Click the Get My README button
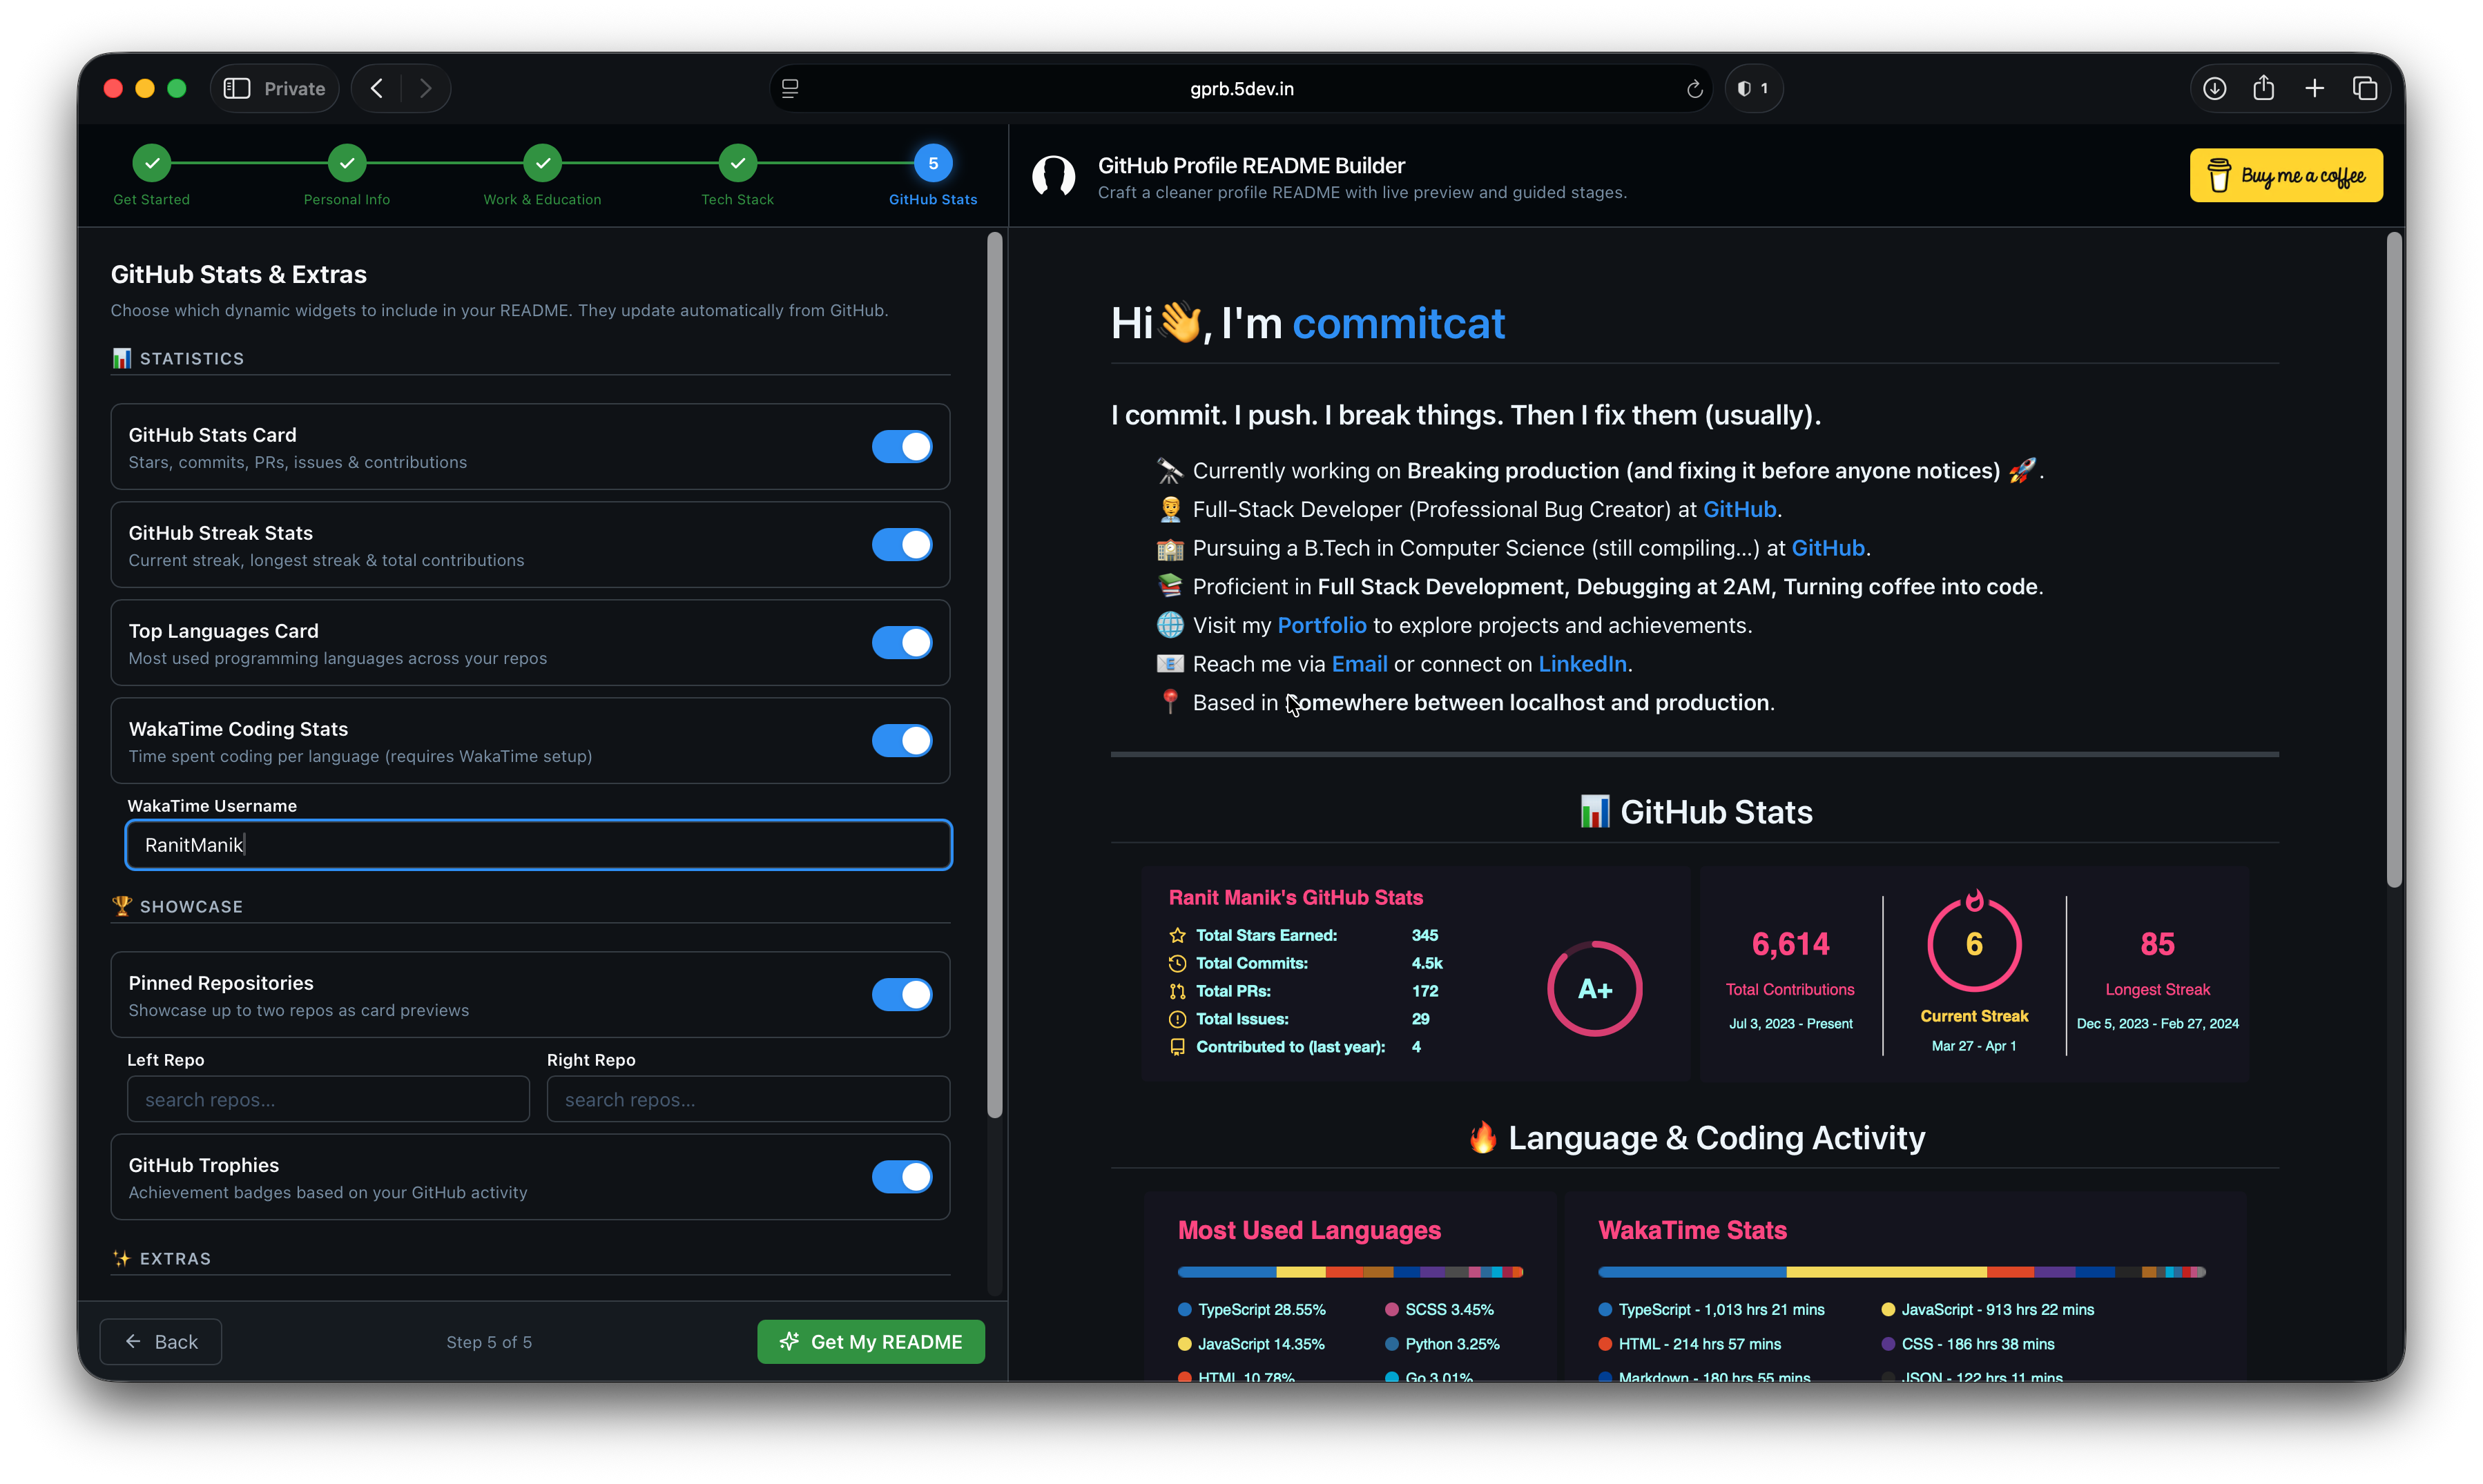The width and height of the screenshot is (2483, 1484). (x=870, y=1341)
